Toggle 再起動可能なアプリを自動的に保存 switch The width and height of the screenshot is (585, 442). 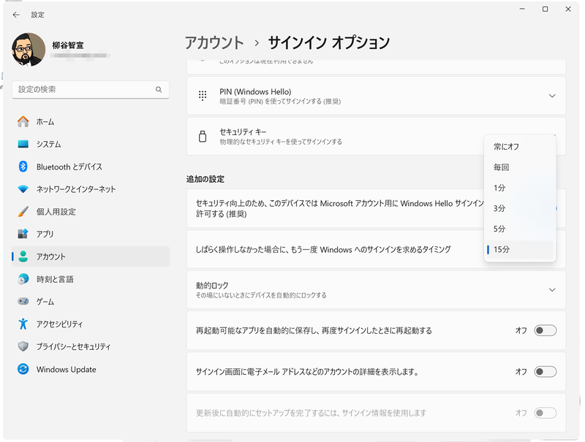(545, 330)
